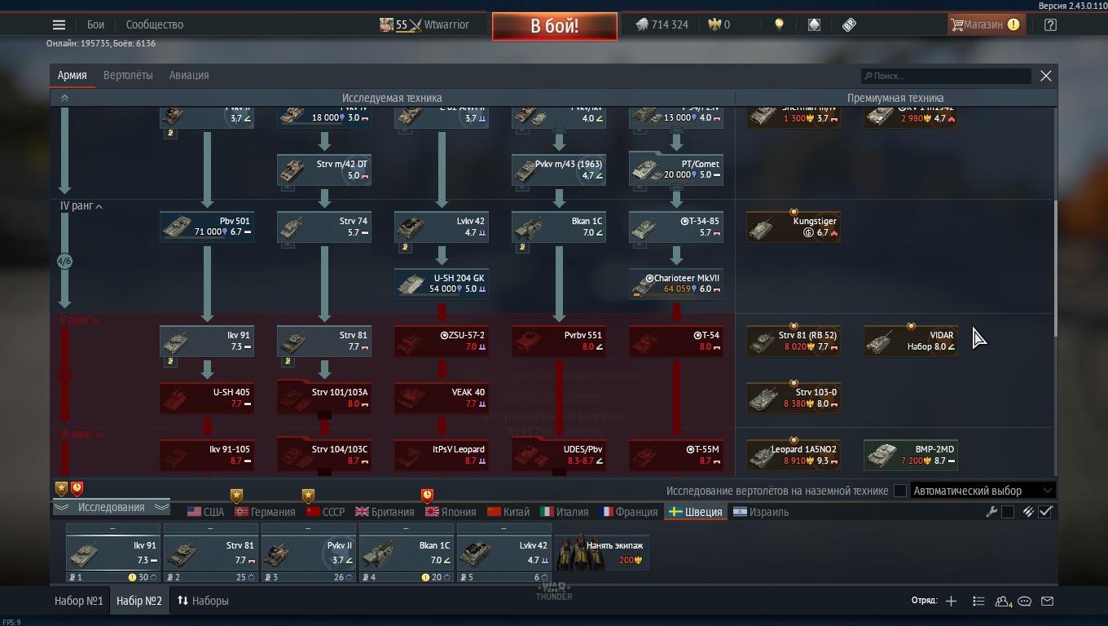Image resolution: width=1108 pixels, height=626 pixels.
Task: Switch to the Армия tab
Action: [x=72, y=75]
